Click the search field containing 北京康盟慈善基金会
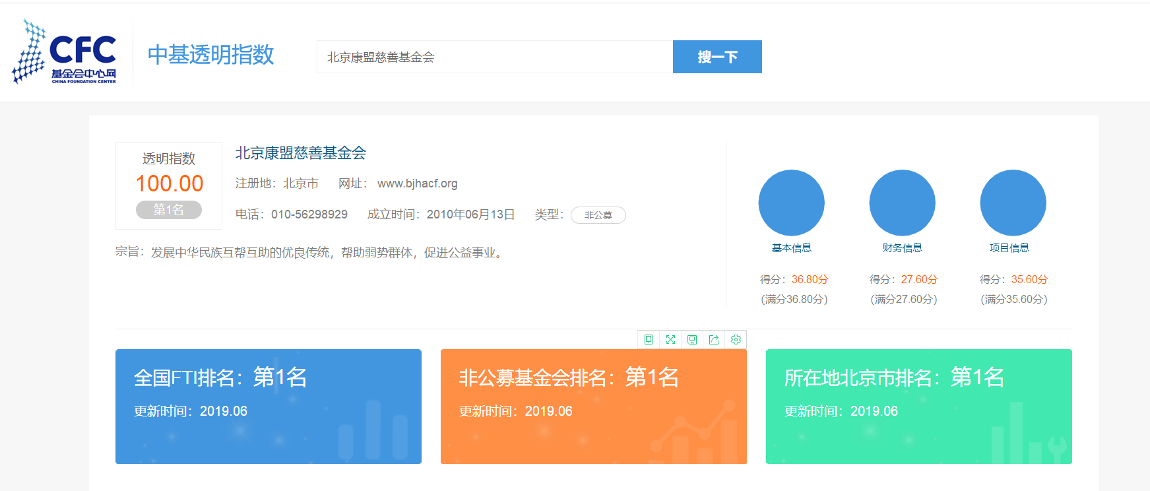Viewport: 1150px width, 491px height. [x=495, y=57]
